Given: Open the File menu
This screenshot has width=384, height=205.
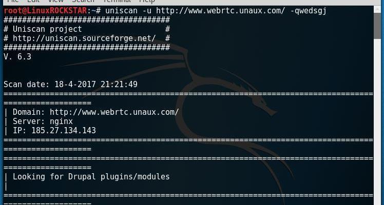Looking at the screenshot, I should point(13,1).
